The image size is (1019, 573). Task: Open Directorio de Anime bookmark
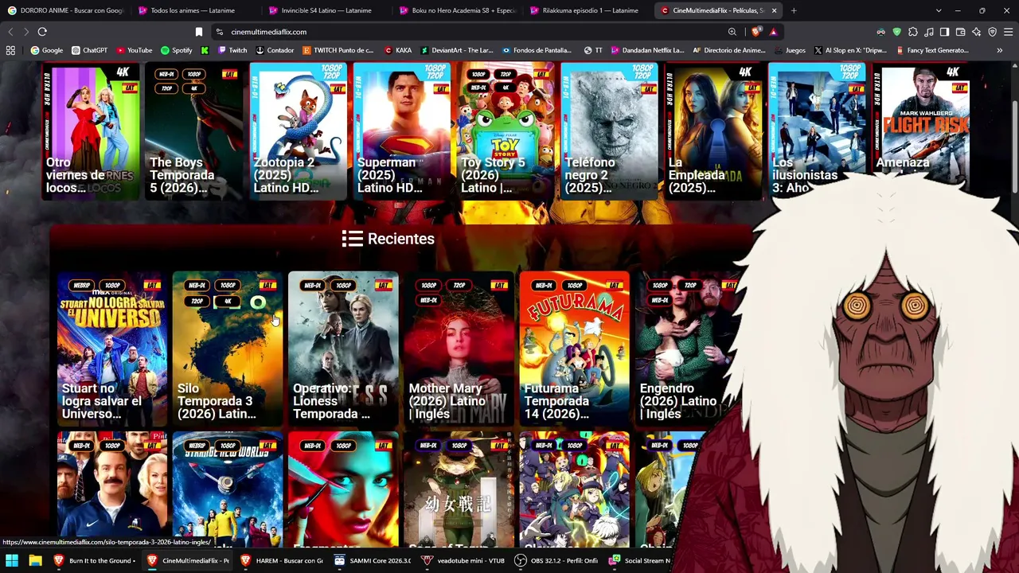[x=729, y=50]
